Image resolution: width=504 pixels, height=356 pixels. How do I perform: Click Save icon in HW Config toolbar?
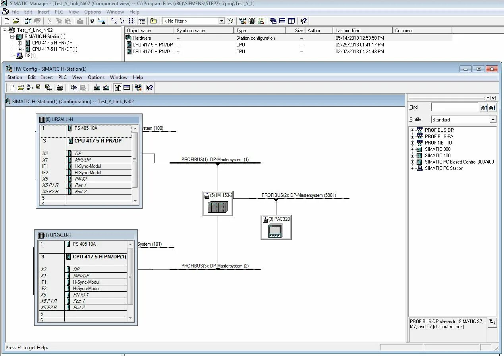tap(38, 87)
